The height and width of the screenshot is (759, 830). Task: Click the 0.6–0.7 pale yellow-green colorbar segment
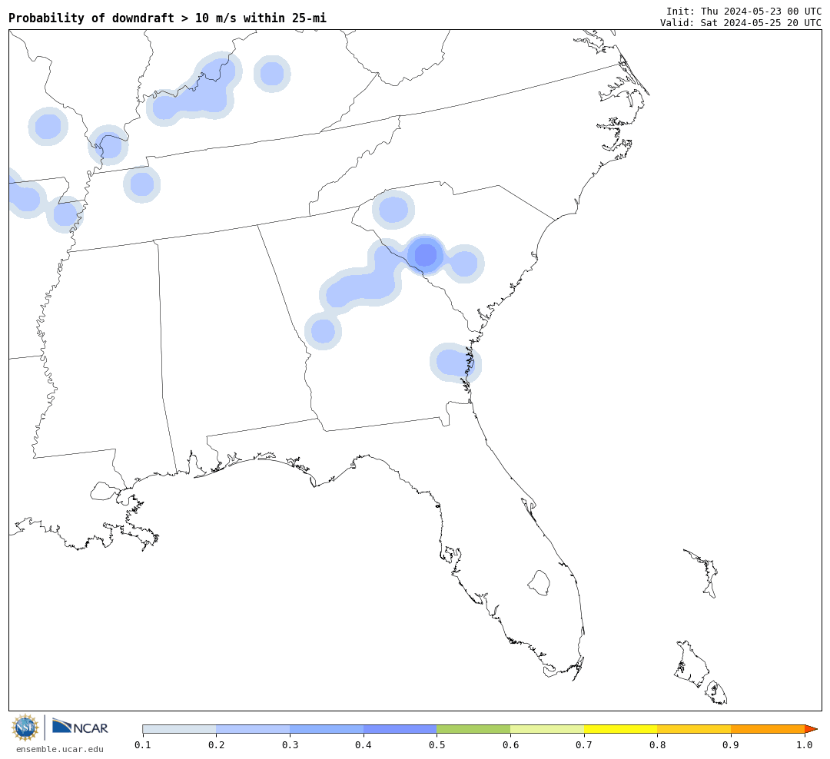pos(547,729)
